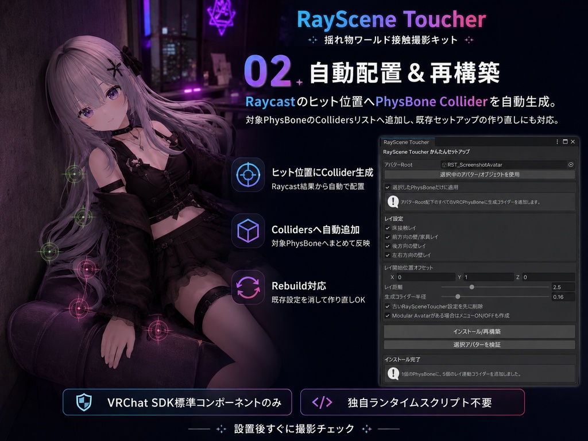Image resolution: width=588 pixels, height=441 pixels.
Task: Disable the 床接触レイ checkbox
Action: coord(388,227)
